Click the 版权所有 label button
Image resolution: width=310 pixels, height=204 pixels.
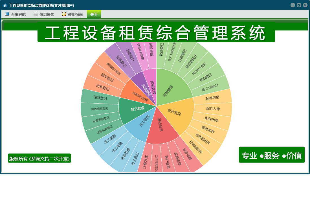(39, 158)
